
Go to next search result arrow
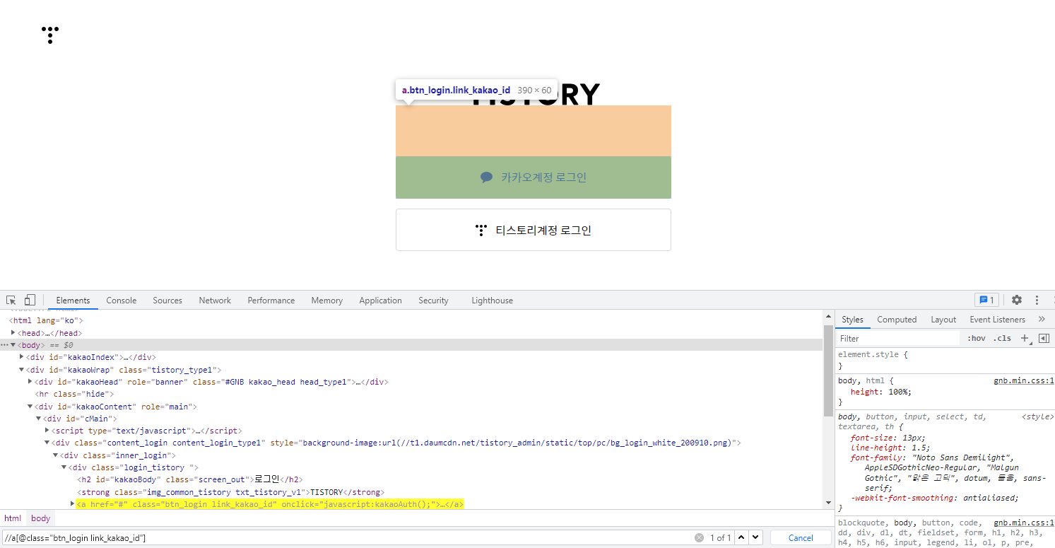(x=755, y=537)
